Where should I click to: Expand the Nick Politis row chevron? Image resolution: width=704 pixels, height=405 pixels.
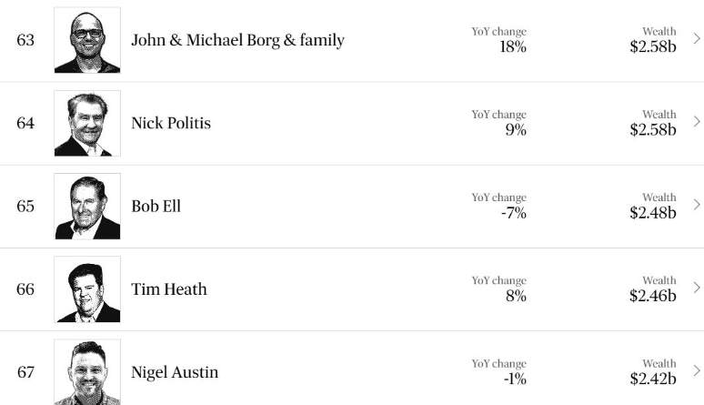coord(697,122)
